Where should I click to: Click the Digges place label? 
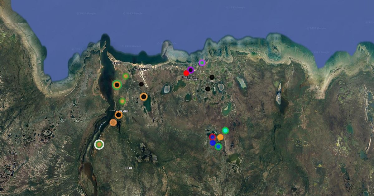[x=129, y=168]
